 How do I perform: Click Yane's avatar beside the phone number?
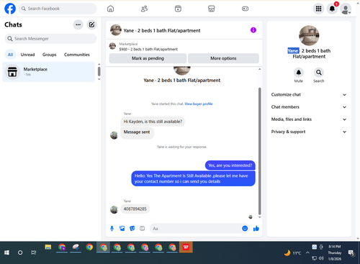pyautogui.click(x=114, y=209)
